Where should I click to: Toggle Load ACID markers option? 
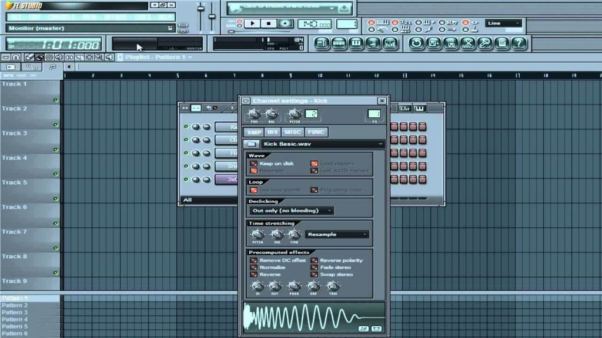(x=314, y=171)
